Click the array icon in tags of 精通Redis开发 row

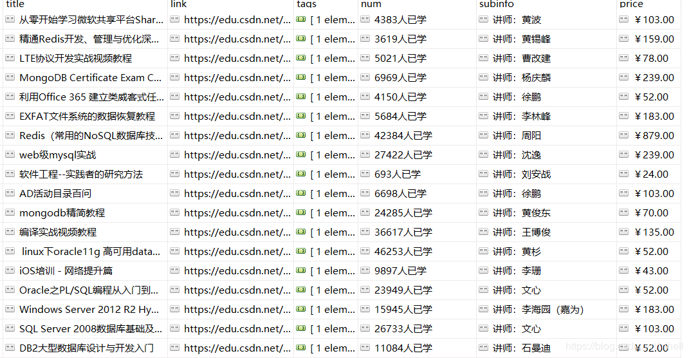301,39
